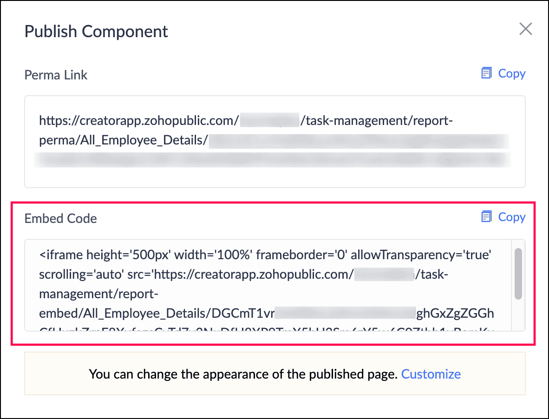549x419 pixels.
Task: Click the copy icon beside Embed Code
Action: click(486, 216)
